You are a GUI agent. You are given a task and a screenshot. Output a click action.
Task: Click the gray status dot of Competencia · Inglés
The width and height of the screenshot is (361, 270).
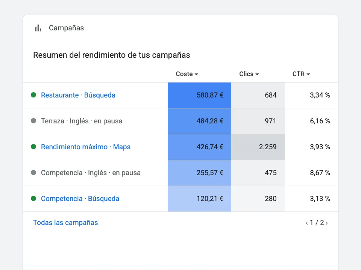coord(33,172)
